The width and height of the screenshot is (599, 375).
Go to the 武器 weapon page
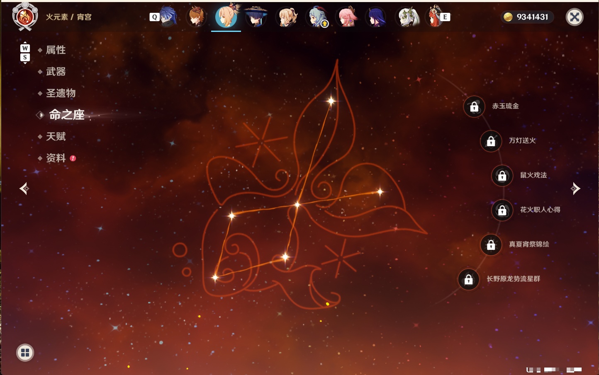click(56, 72)
